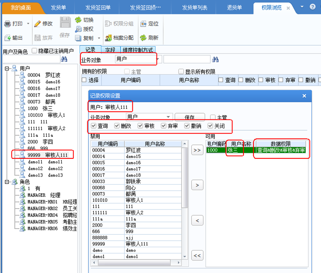Viewport: 321px width, 273px height.
Task: Click the 定位 locate icon
Action: click(143, 24)
